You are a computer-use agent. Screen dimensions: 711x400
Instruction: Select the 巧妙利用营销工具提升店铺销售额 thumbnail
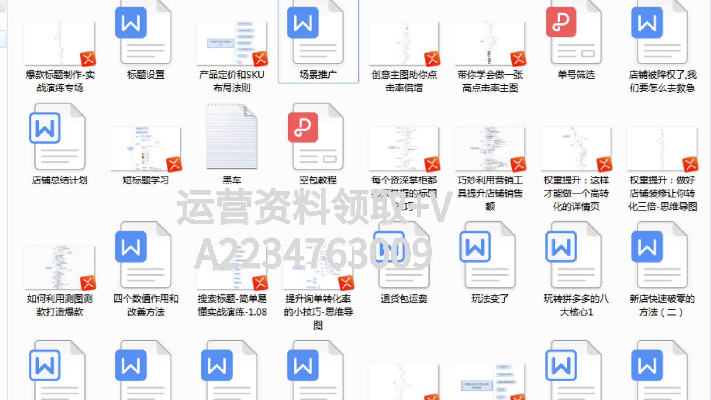490,149
